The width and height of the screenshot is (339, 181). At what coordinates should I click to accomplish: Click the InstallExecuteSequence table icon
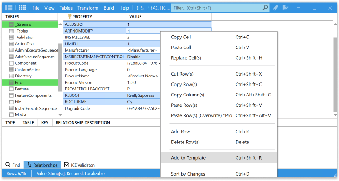pos(11,108)
